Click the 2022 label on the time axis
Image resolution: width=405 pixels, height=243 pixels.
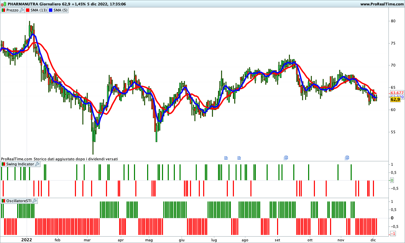coord(26,240)
